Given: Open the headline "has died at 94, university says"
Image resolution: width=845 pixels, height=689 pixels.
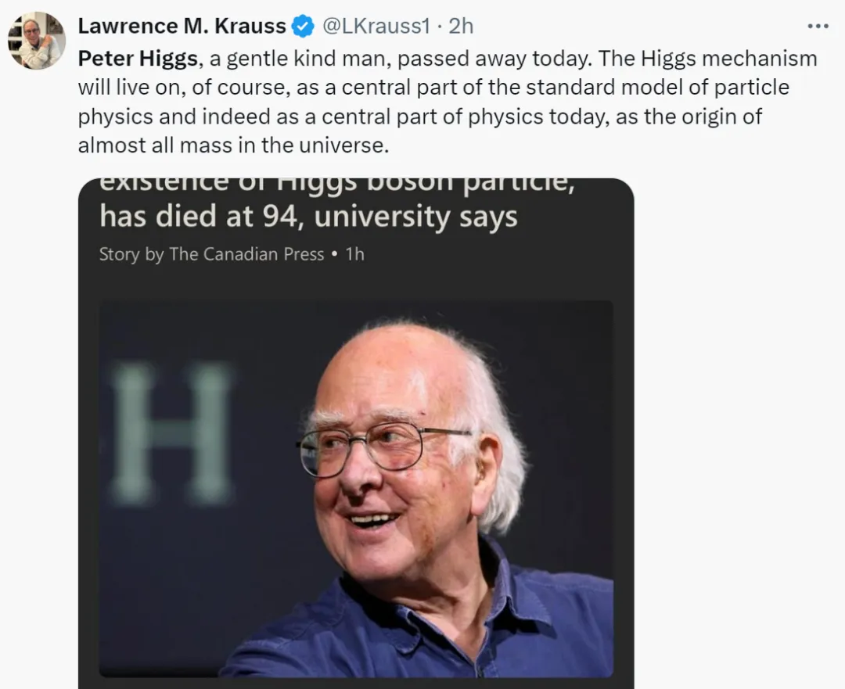Looking at the screenshot, I should pyautogui.click(x=308, y=216).
